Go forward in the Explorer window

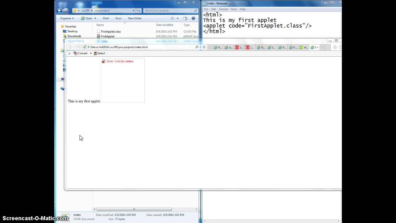click(x=66, y=11)
